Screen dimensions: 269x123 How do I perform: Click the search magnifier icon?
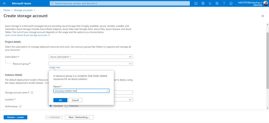pyautogui.click(x=52, y=3)
